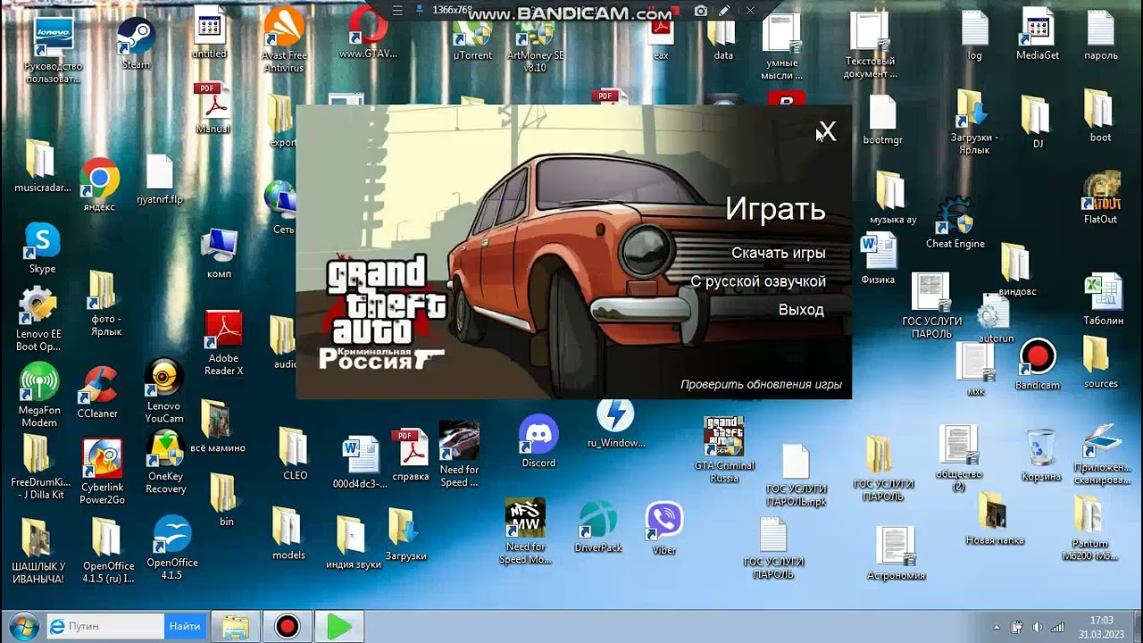
Task: Show hidden tray icons arrow
Action: (997, 627)
